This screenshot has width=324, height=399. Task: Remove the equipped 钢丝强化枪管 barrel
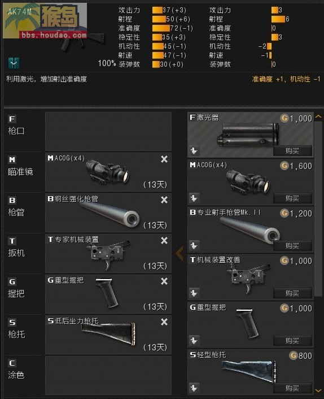point(164,200)
